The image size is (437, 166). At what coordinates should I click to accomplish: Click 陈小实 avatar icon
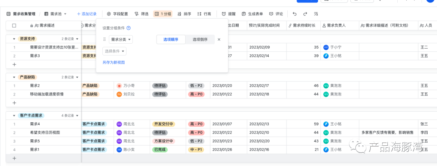pos(119,149)
